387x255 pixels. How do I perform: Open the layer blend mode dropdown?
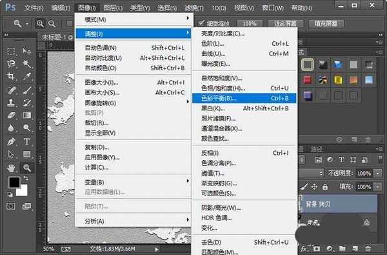pos(311,173)
